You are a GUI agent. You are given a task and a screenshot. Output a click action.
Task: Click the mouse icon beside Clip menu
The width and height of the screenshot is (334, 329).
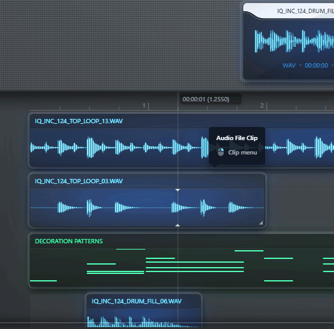click(x=221, y=152)
